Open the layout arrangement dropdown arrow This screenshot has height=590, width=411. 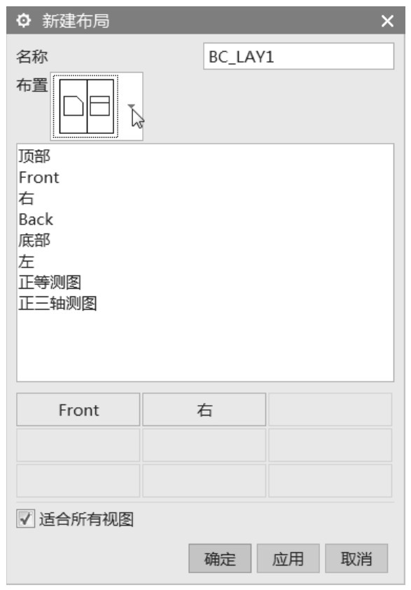tap(131, 107)
